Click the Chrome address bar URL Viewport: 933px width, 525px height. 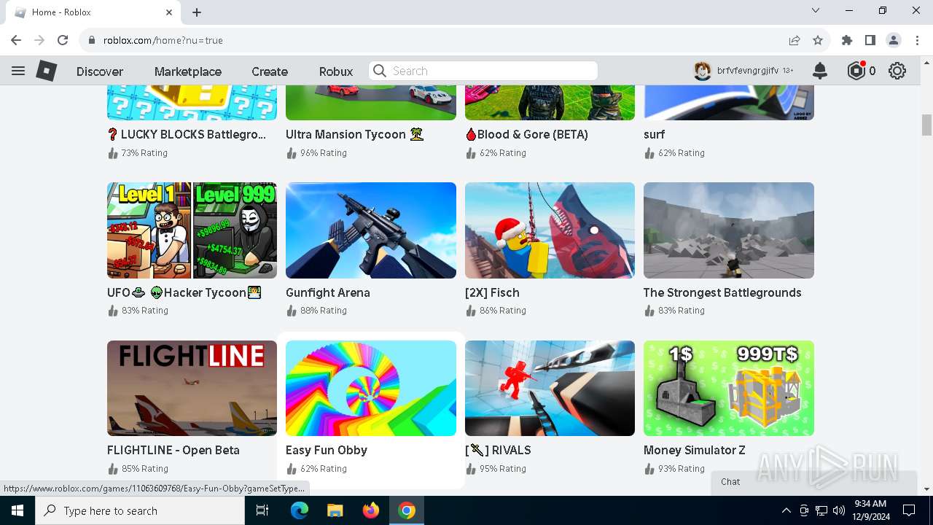pos(163,40)
